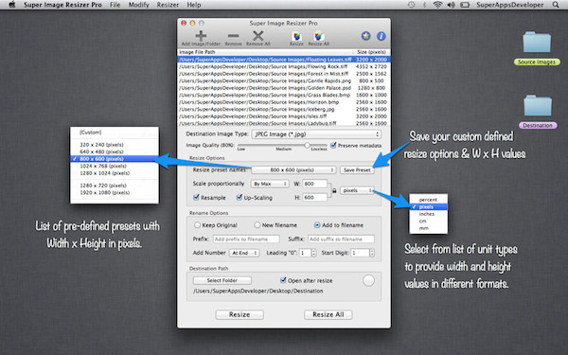Click the Select Folder button
This screenshot has width=568, height=355.
click(222, 280)
